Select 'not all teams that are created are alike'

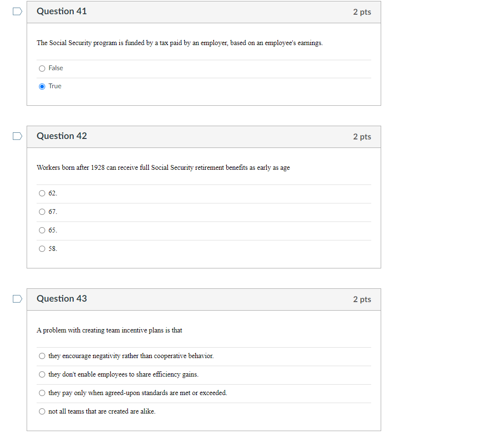click(x=42, y=411)
